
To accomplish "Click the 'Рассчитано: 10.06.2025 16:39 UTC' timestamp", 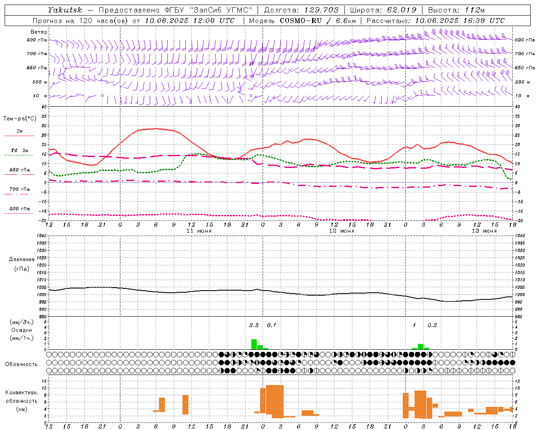I will (x=435, y=21).
